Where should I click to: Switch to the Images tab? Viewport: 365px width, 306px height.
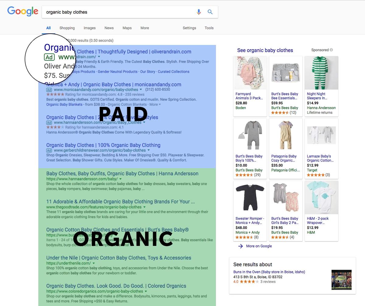pyautogui.click(x=90, y=28)
